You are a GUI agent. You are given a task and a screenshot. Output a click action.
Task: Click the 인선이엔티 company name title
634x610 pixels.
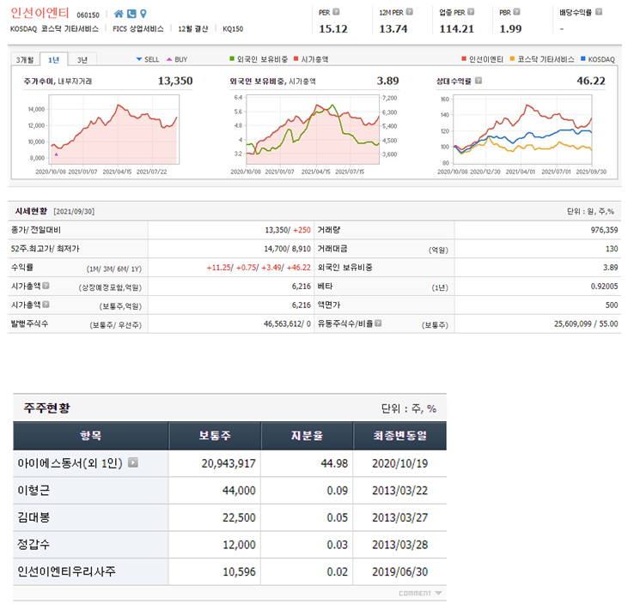(40, 13)
